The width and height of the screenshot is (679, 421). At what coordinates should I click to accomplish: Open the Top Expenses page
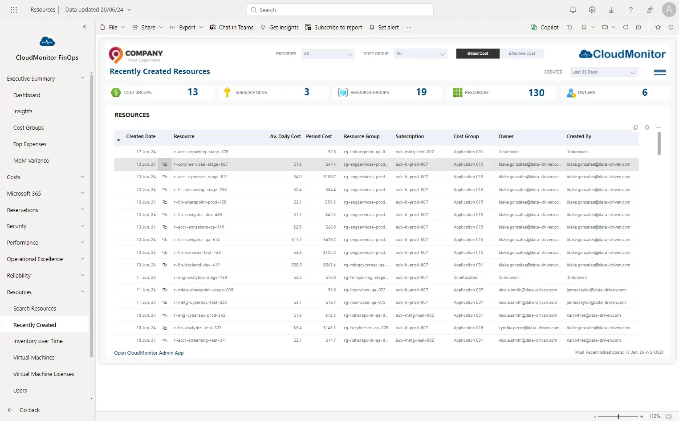coord(30,144)
